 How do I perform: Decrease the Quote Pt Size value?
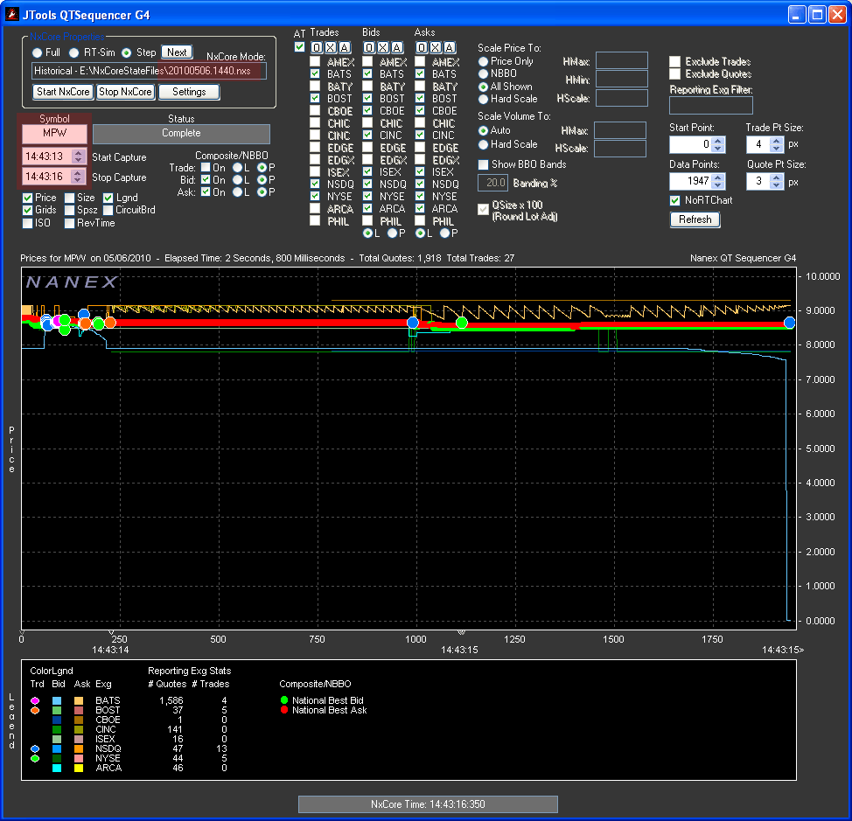click(x=777, y=184)
